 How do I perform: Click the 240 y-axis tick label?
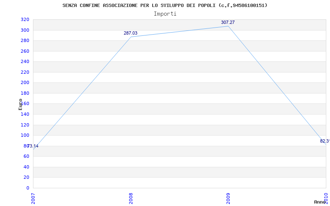click(x=25, y=61)
